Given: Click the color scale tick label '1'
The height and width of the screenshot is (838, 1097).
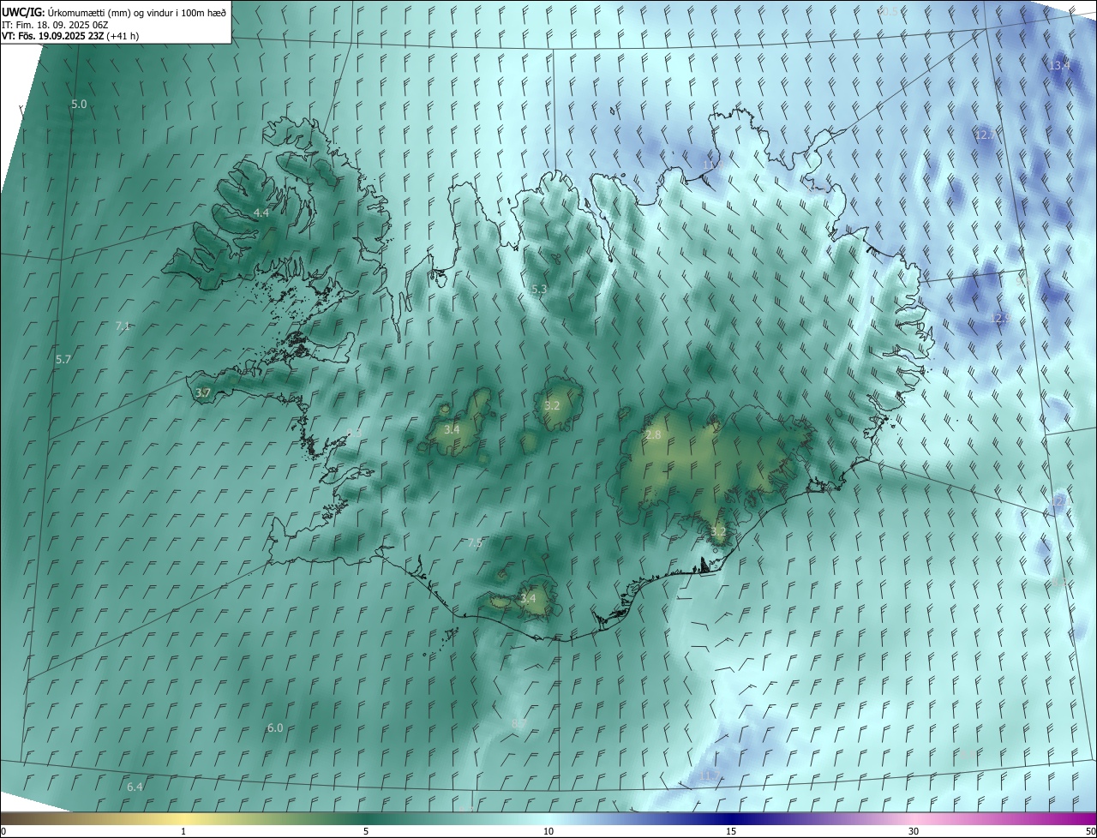Looking at the screenshot, I should point(183,831).
